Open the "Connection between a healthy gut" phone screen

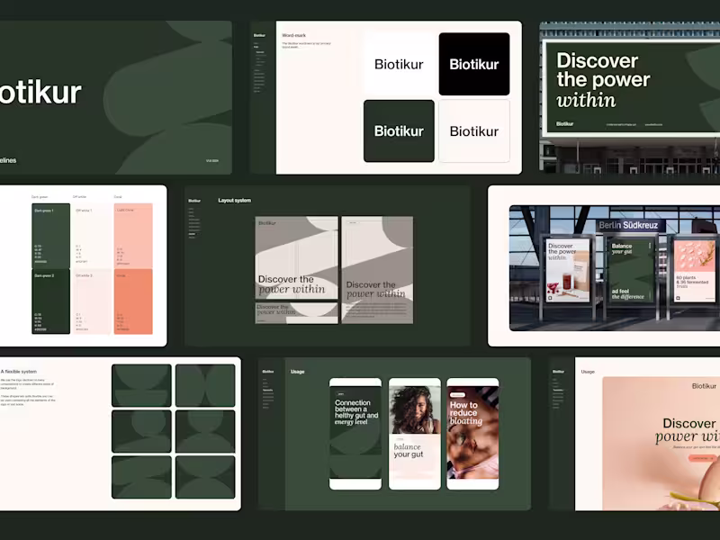click(x=355, y=434)
